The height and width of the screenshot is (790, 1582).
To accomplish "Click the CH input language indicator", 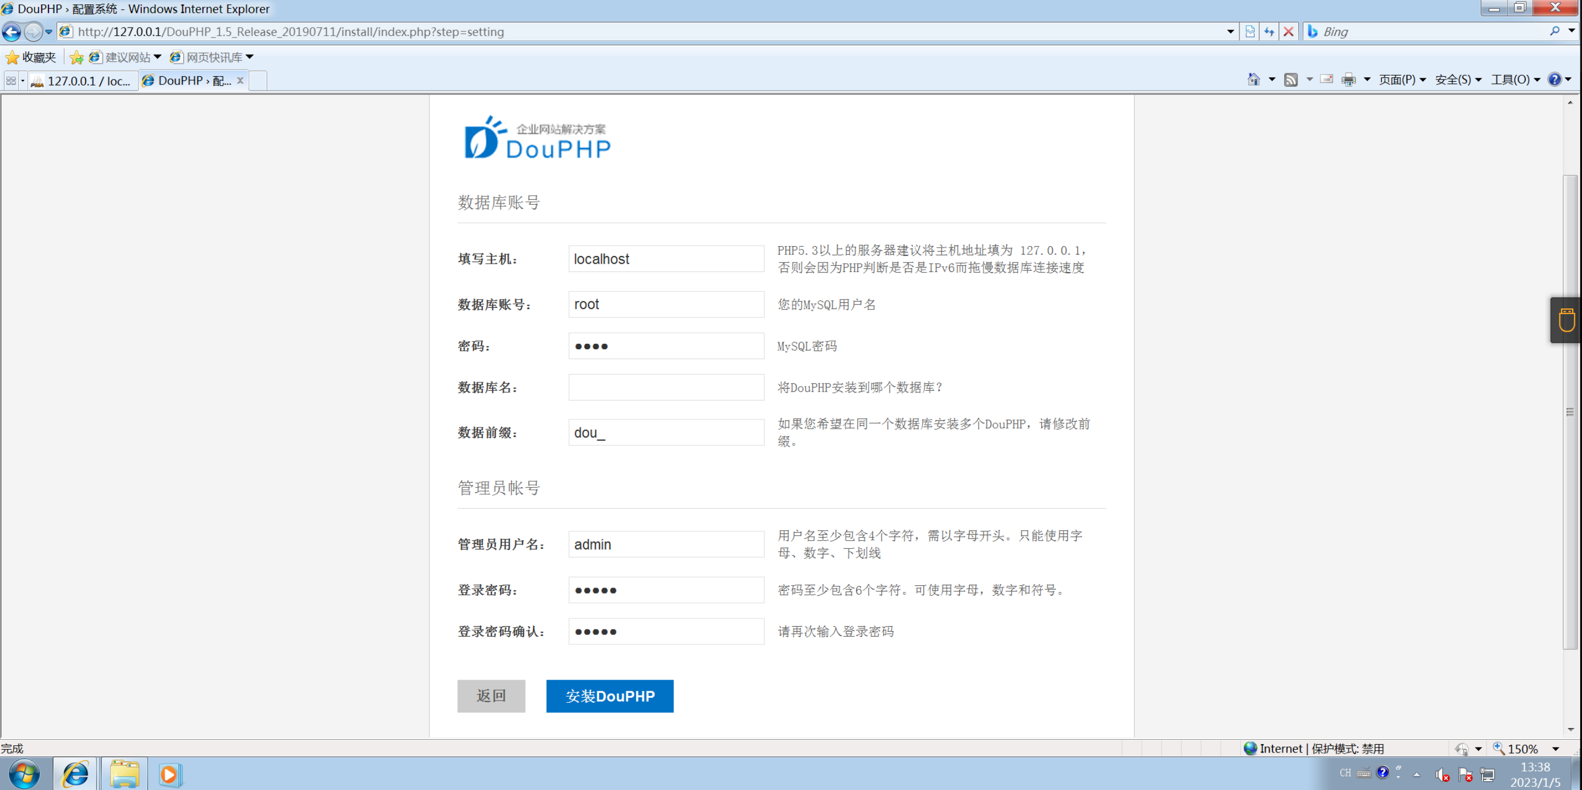I will (x=1345, y=773).
